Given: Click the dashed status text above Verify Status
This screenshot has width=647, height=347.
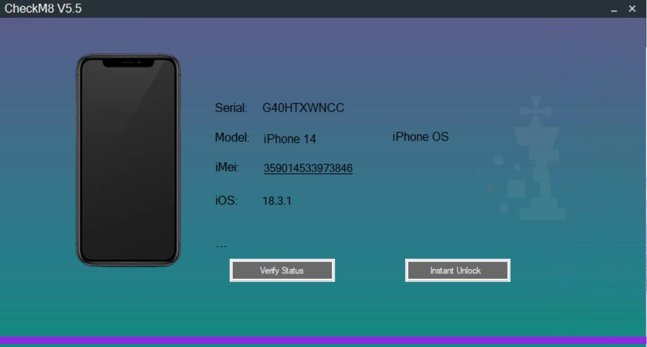Looking at the screenshot, I should tap(221, 246).
